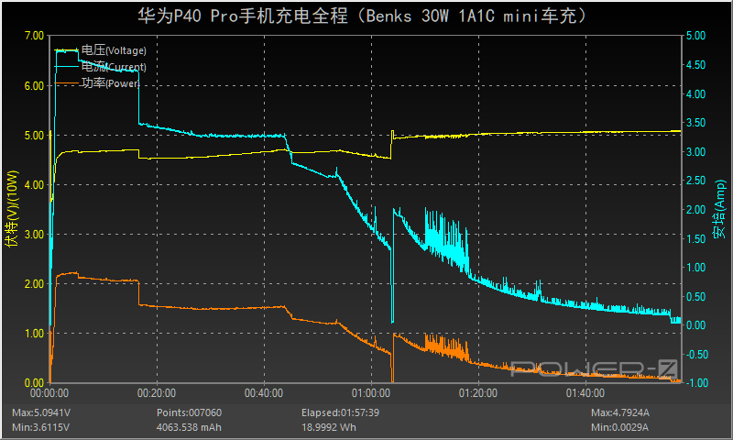
Task: Click the 4.50 right axis label
Action: [x=696, y=65]
